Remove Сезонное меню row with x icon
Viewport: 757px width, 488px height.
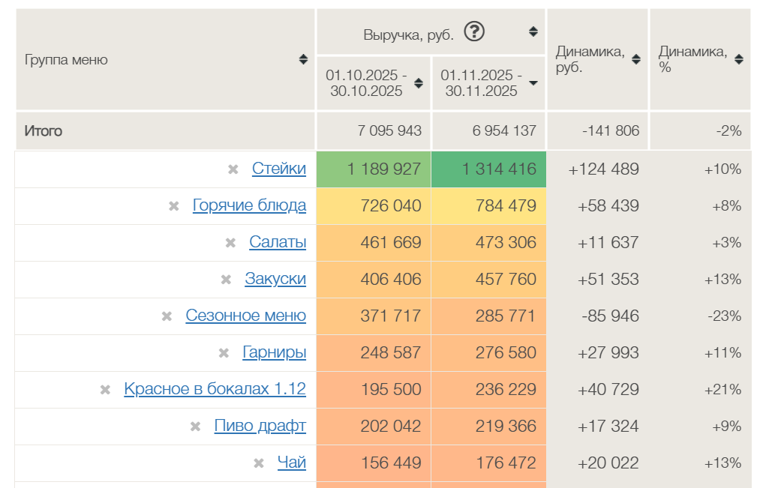coord(167,316)
